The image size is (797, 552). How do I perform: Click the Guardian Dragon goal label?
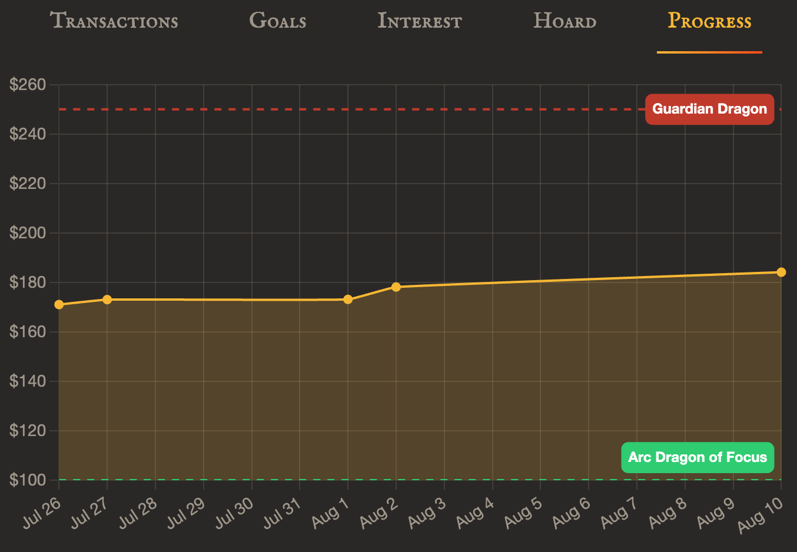(x=709, y=109)
